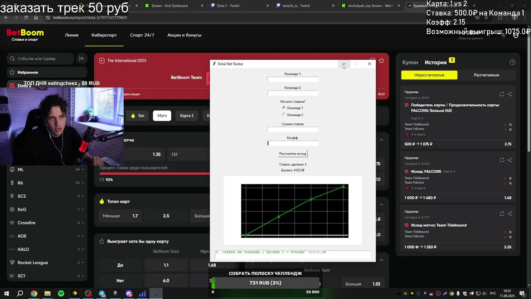The width and height of the screenshot is (531, 299).
Task: Select the Матч market filter
Action: click(x=162, y=115)
